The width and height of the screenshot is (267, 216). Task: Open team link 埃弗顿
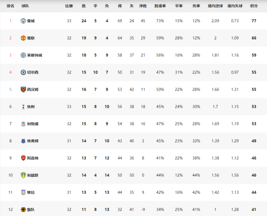pos(33,141)
